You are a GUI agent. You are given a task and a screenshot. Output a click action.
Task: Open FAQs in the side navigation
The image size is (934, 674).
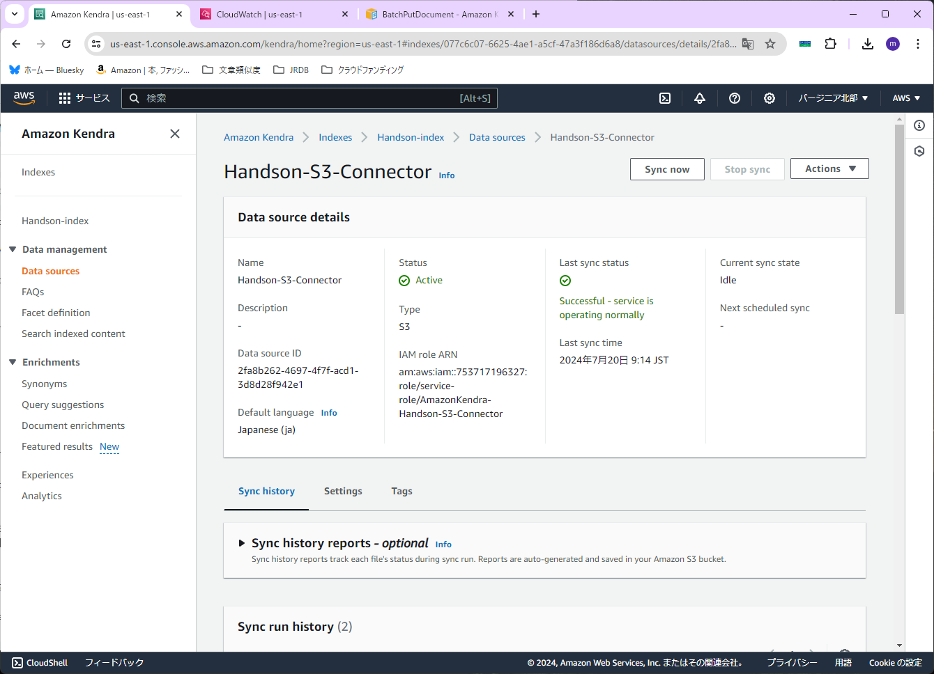[x=33, y=292]
